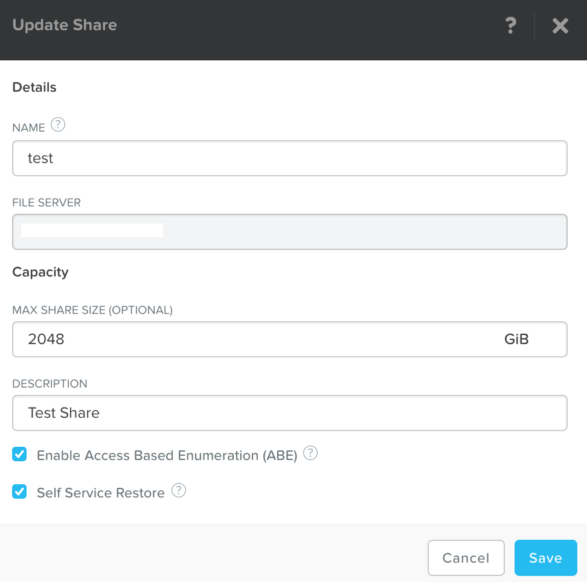
Task: Uncheck the Enable Access Based Enumeration checkbox
Action: coord(20,455)
